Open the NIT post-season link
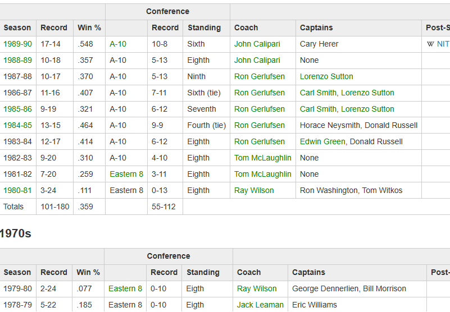Viewport: 450px width, 312px height. [x=443, y=44]
